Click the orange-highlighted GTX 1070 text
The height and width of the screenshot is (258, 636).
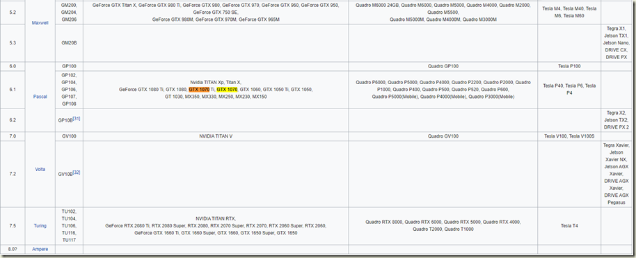199,89
